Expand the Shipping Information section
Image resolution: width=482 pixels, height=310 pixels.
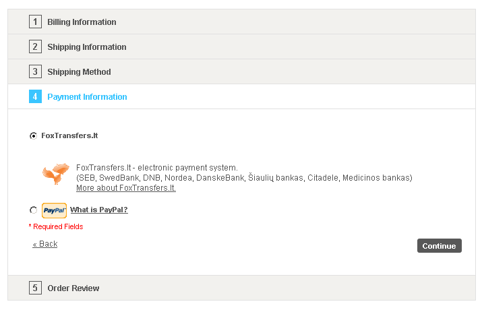click(x=241, y=46)
